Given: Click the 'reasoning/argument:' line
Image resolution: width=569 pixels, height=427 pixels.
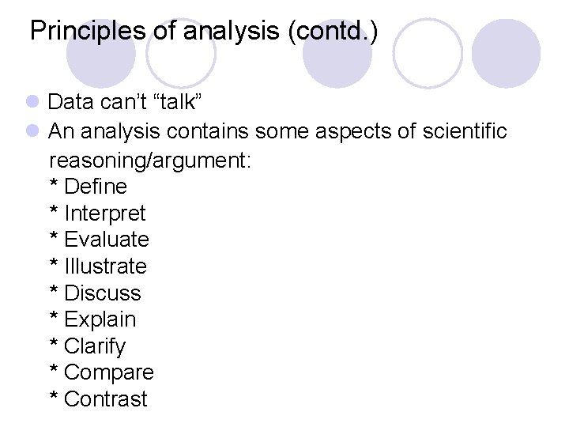Looking at the screenshot, I should 150,161.
